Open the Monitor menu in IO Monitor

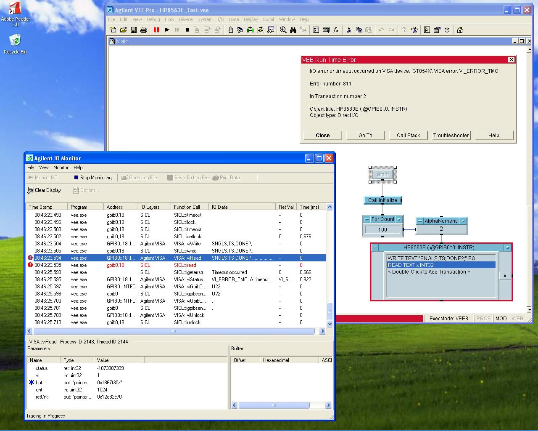coord(61,168)
